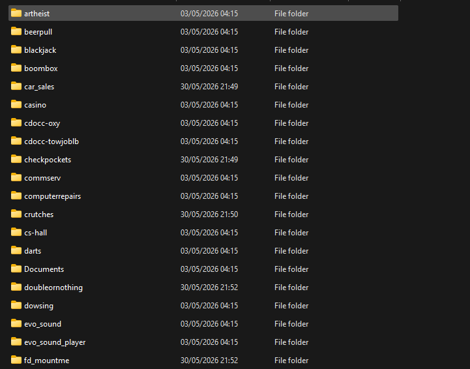Click the commserv folder name
The height and width of the screenshot is (369, 470).
(42, 178)
